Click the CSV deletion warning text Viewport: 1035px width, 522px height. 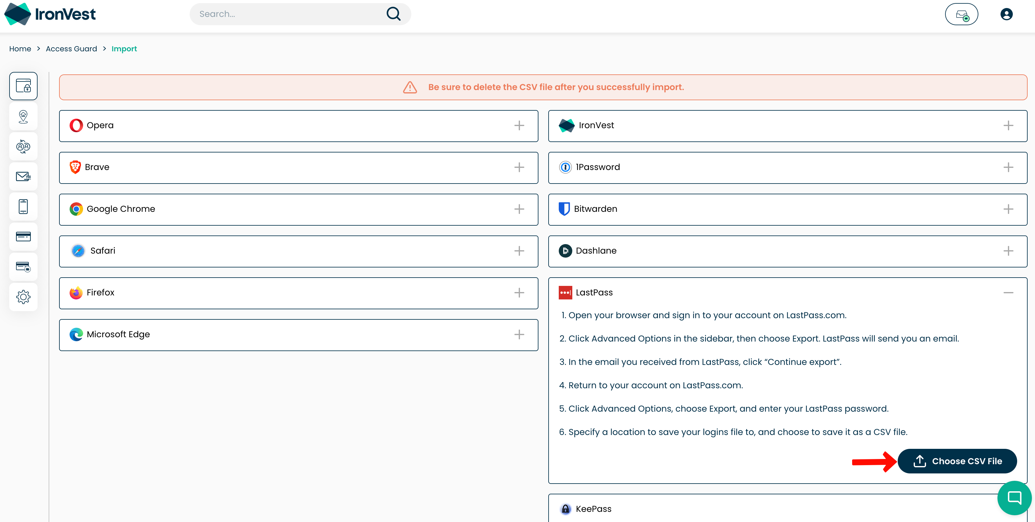pyautogui.click(x=556, y=87)
